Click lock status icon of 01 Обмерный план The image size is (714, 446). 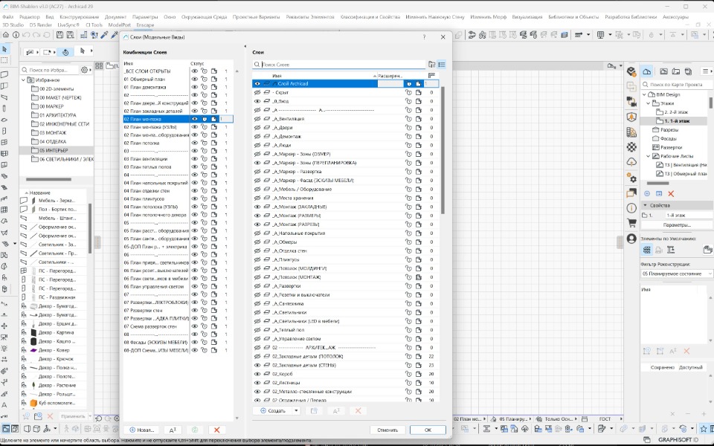tap(204, 80)
